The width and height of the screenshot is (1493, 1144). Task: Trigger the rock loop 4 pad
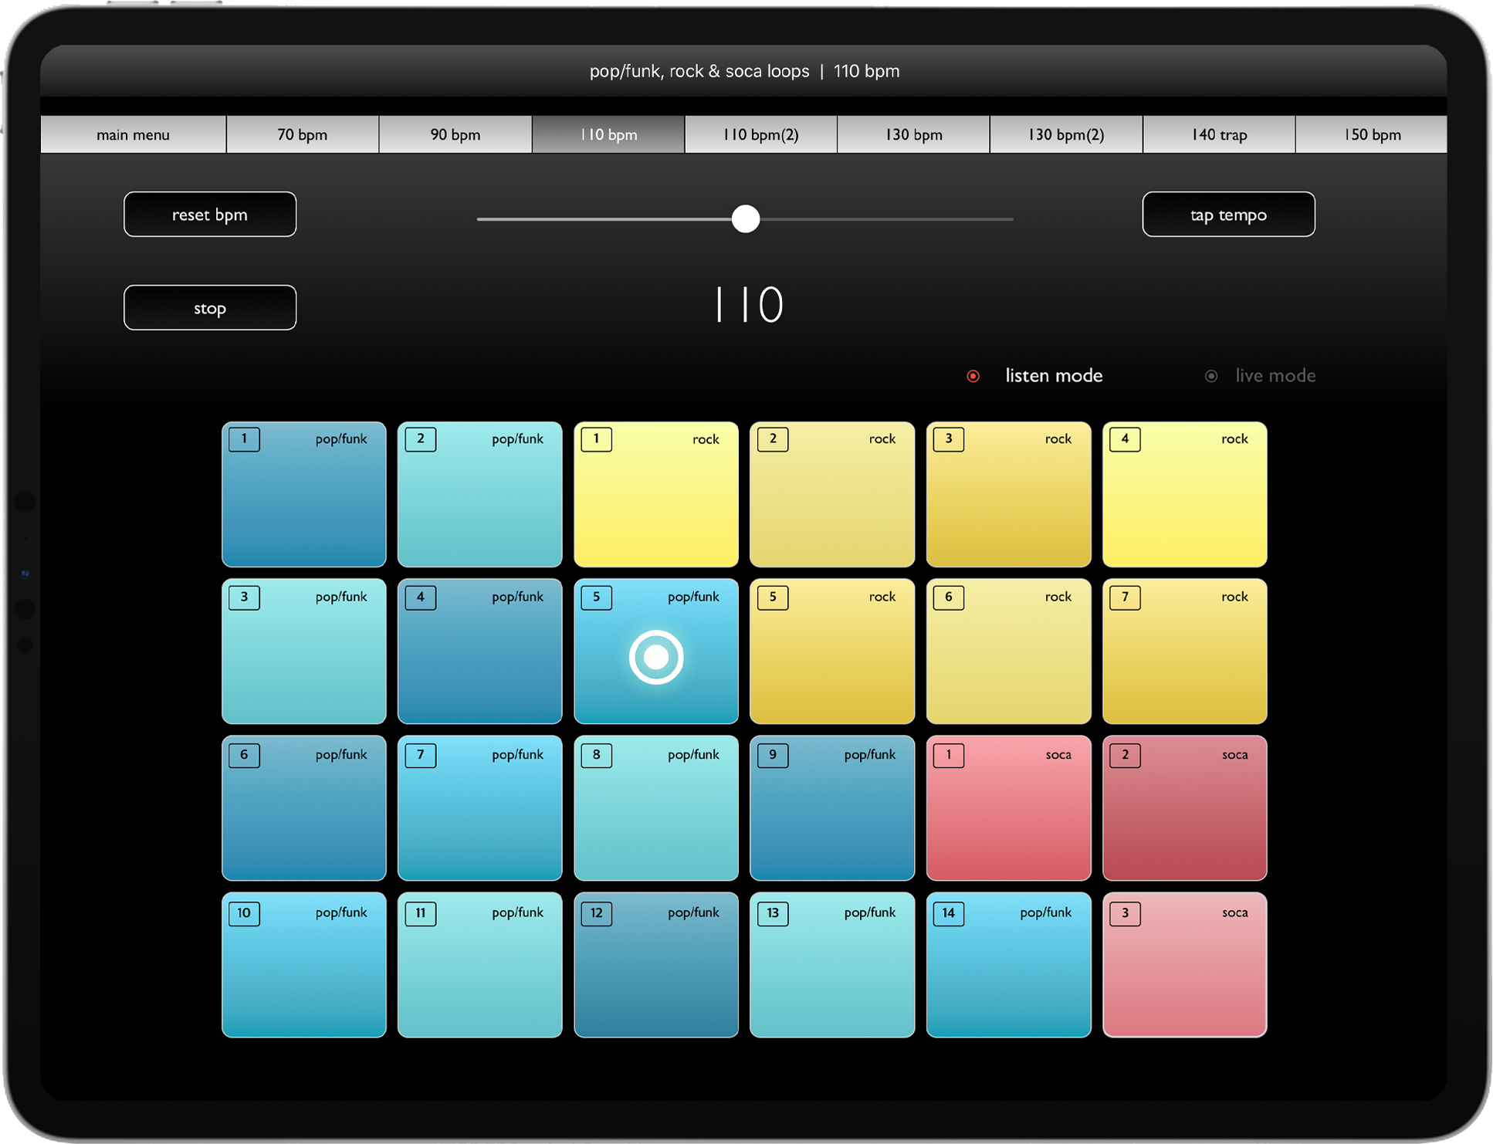[1184, 494]
